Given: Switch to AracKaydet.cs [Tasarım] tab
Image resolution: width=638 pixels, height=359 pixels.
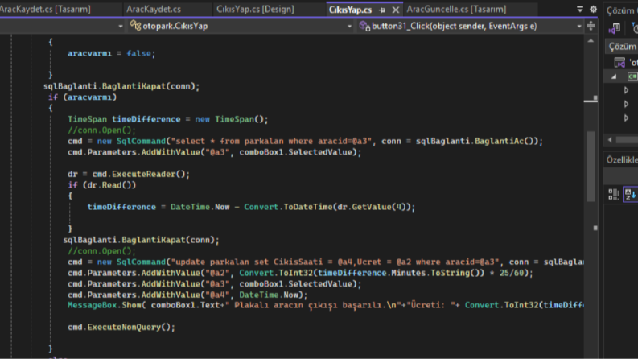Looking at the screenshot, I should 45,9.
